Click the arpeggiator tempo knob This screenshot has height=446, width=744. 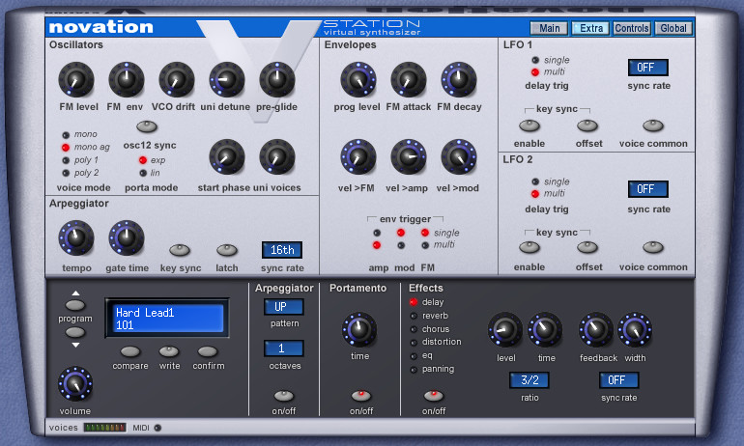[76, 237]
